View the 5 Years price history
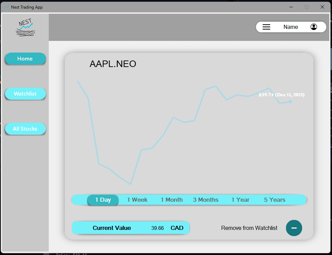332x255 pixels. point(274,200)
